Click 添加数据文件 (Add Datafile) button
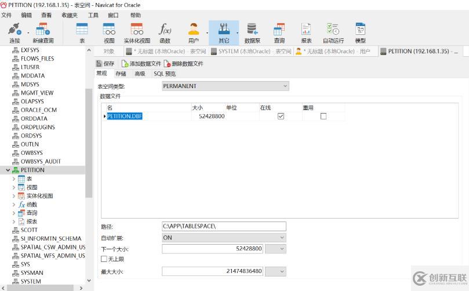The width and height of the screenshot is (469, 291). 141,64
